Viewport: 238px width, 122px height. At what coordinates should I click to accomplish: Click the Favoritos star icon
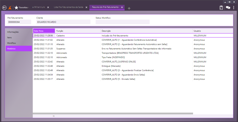click(x=16, y=8)
